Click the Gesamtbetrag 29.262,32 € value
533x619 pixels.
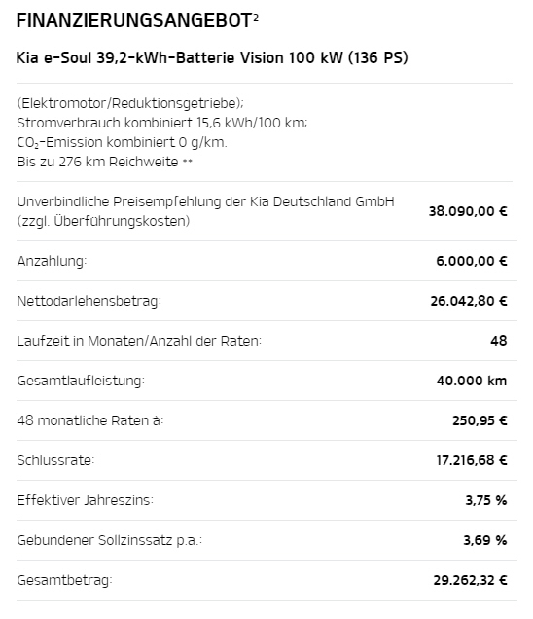[471, 580]
